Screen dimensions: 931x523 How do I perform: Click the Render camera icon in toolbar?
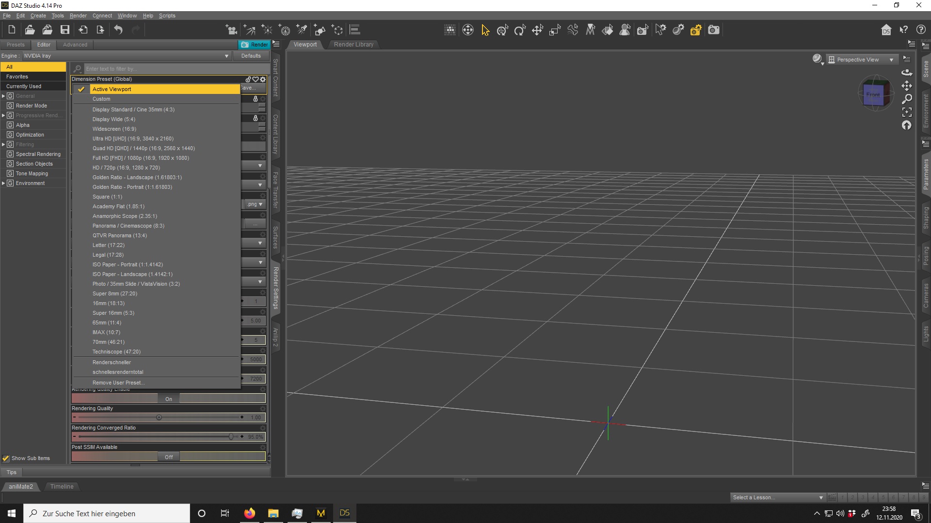coord(713,30)
